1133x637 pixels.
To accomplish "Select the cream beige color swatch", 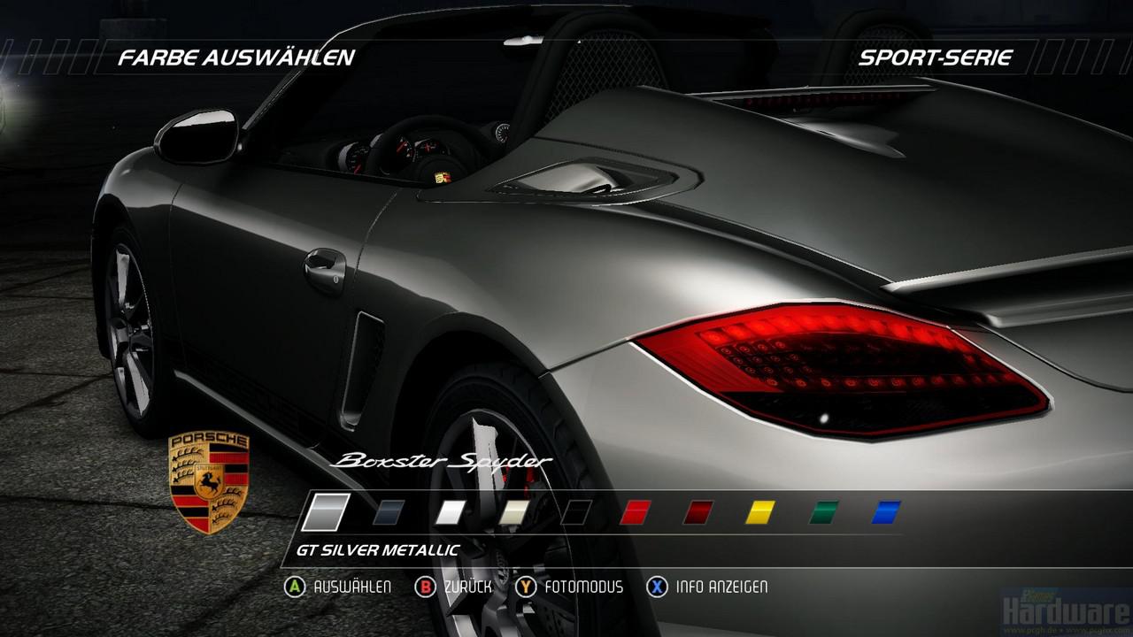I will (513, 512).
